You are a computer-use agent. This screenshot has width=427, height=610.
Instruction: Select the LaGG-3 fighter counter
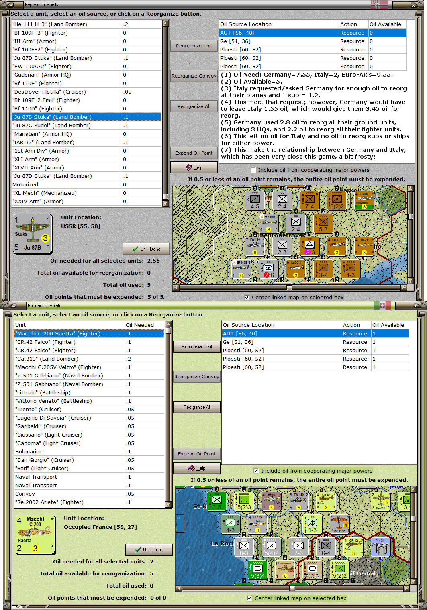(x=296, y=269)
